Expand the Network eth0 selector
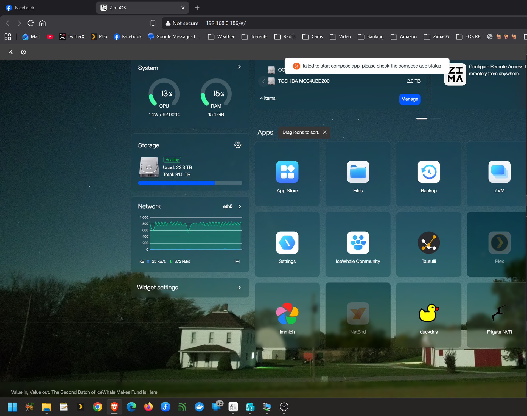This screenshot has width=527, height=416. pyautogui.click(x=239, y=206)
